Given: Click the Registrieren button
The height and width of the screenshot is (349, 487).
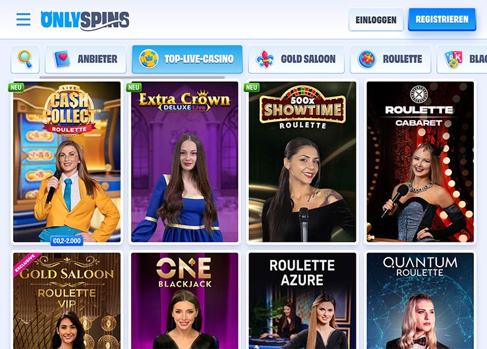Looking at the screenshot, I should 442,20.
